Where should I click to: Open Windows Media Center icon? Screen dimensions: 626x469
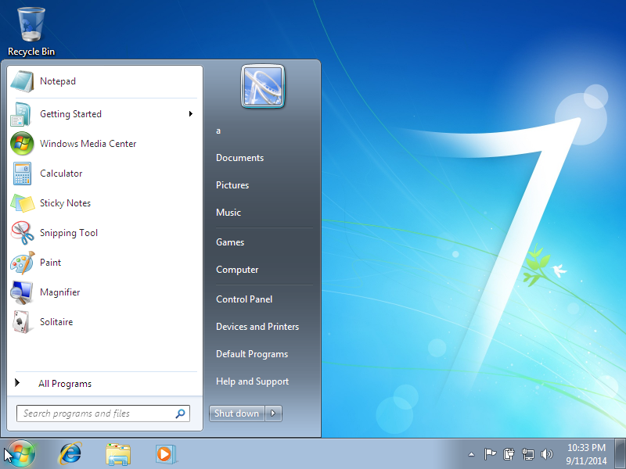pos(22,144)
